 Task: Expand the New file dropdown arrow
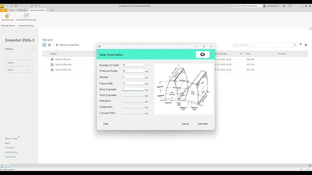click(30, 70)
